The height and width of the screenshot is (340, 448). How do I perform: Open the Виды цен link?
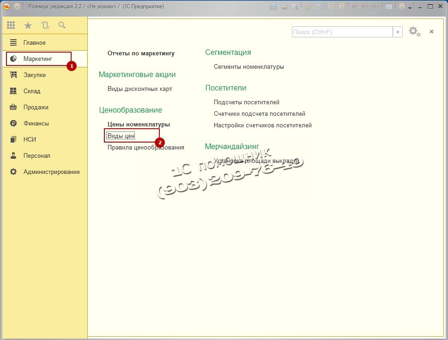(x=121, y=136)
